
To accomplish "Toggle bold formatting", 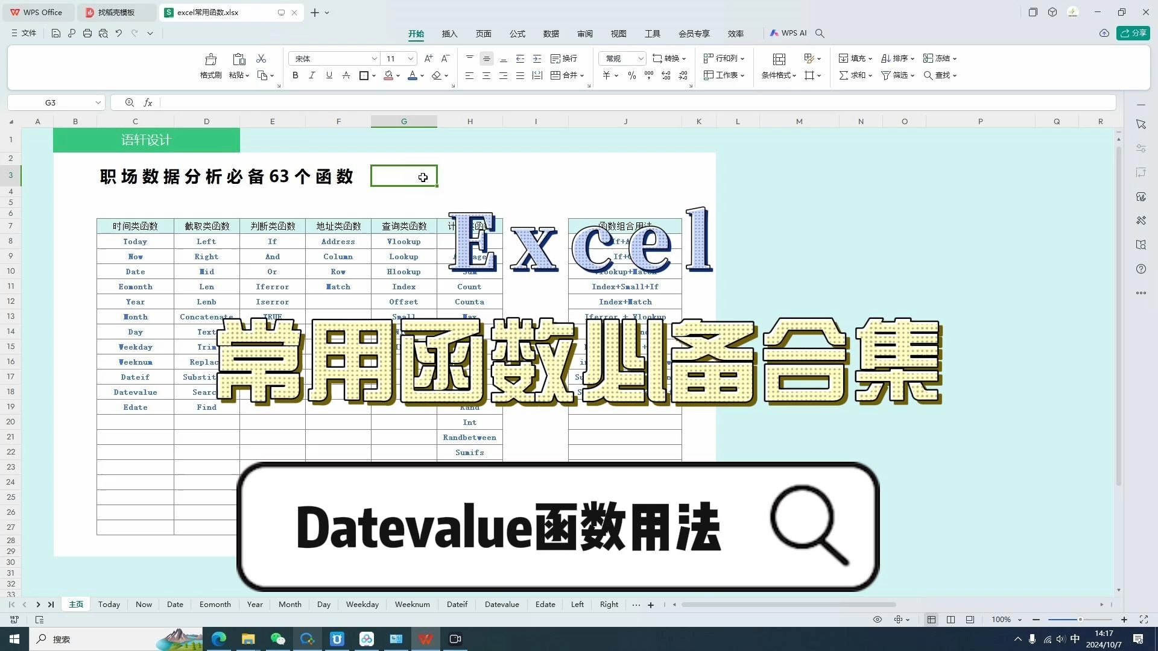I will click(x=295, y=75).
